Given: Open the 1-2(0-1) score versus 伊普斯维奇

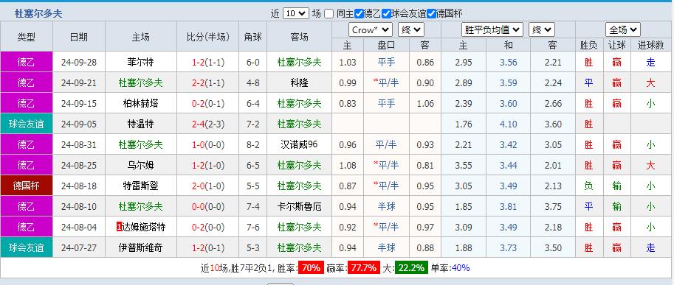Looking at the screenshot, I should (208, 247).
